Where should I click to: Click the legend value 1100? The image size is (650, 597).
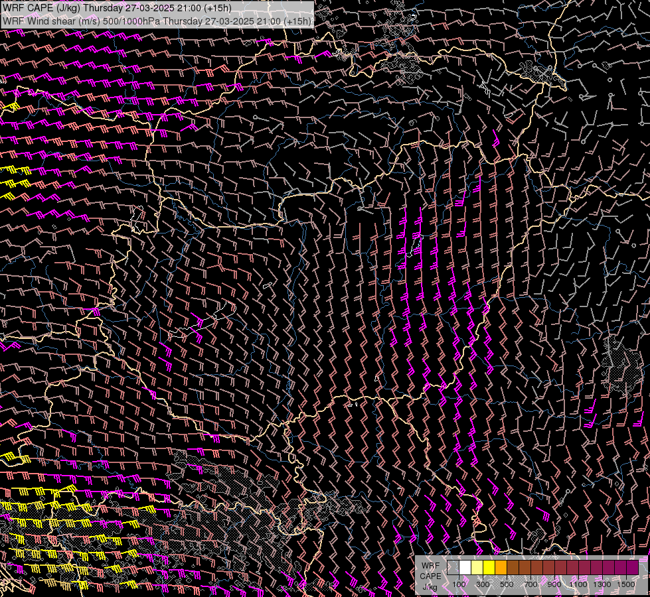[578, 584]
